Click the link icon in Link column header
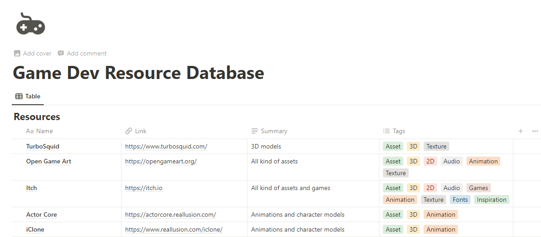 pyautogui.click(x=129, y=131)
